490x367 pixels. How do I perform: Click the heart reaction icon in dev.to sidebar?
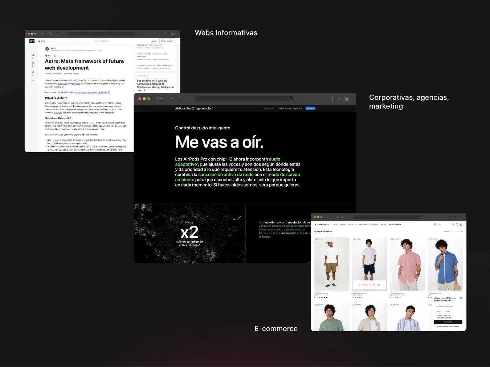click(x=33, y=55)
